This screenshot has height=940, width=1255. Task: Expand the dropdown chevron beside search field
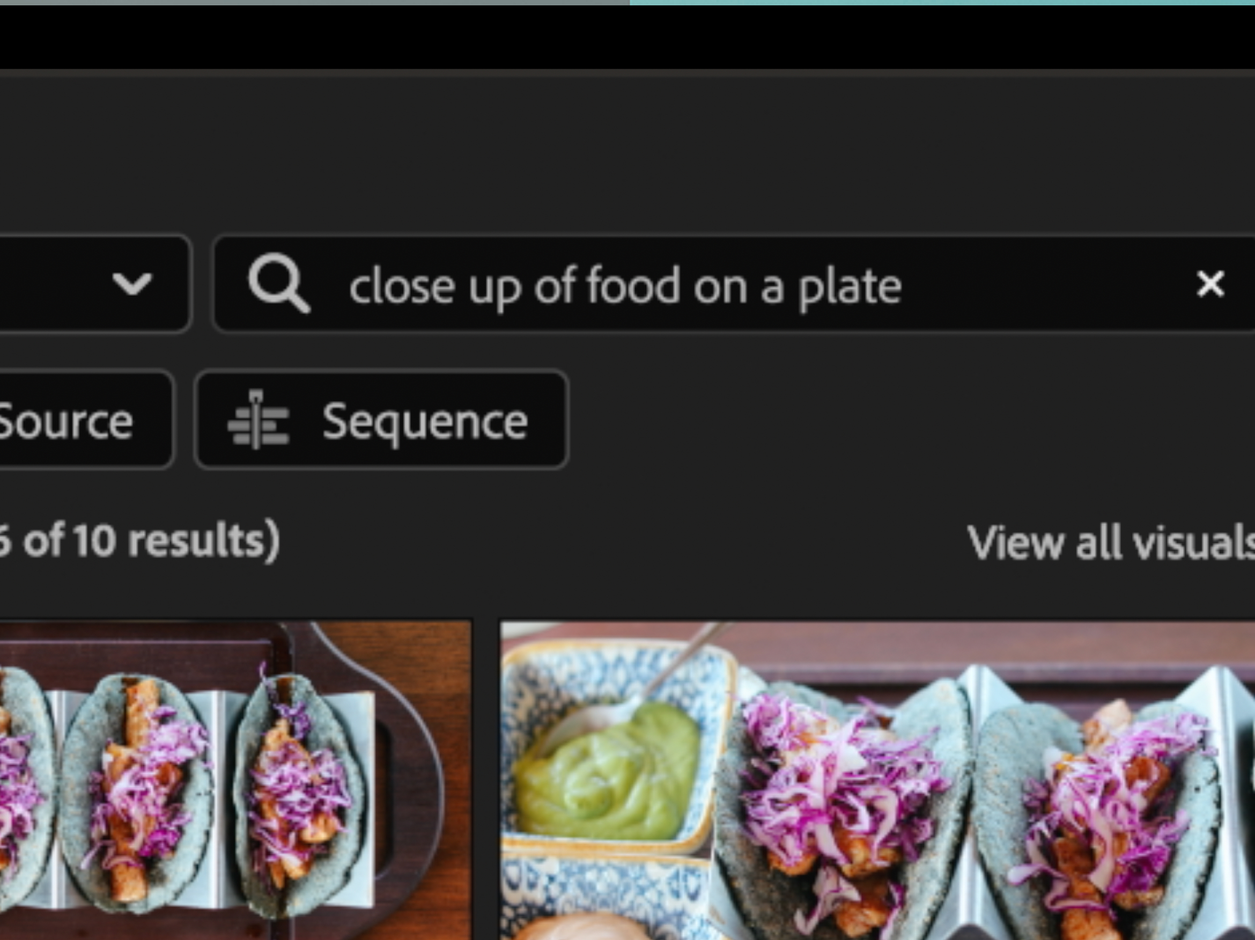[132, 283]
